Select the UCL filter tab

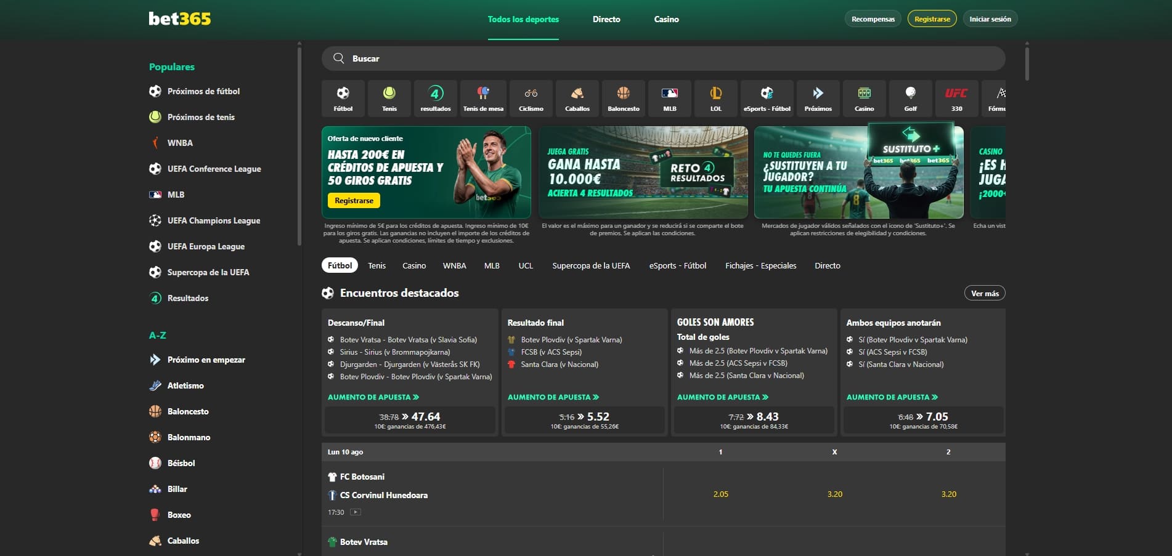tap(526, 265)
